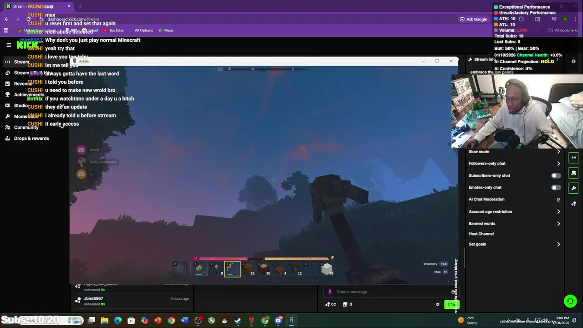Toggle Subscribers-only chat switch
The image size is (583, 328).
[556, 175]
